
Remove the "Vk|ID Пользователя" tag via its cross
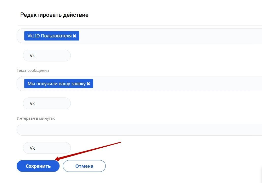point(75,36)
